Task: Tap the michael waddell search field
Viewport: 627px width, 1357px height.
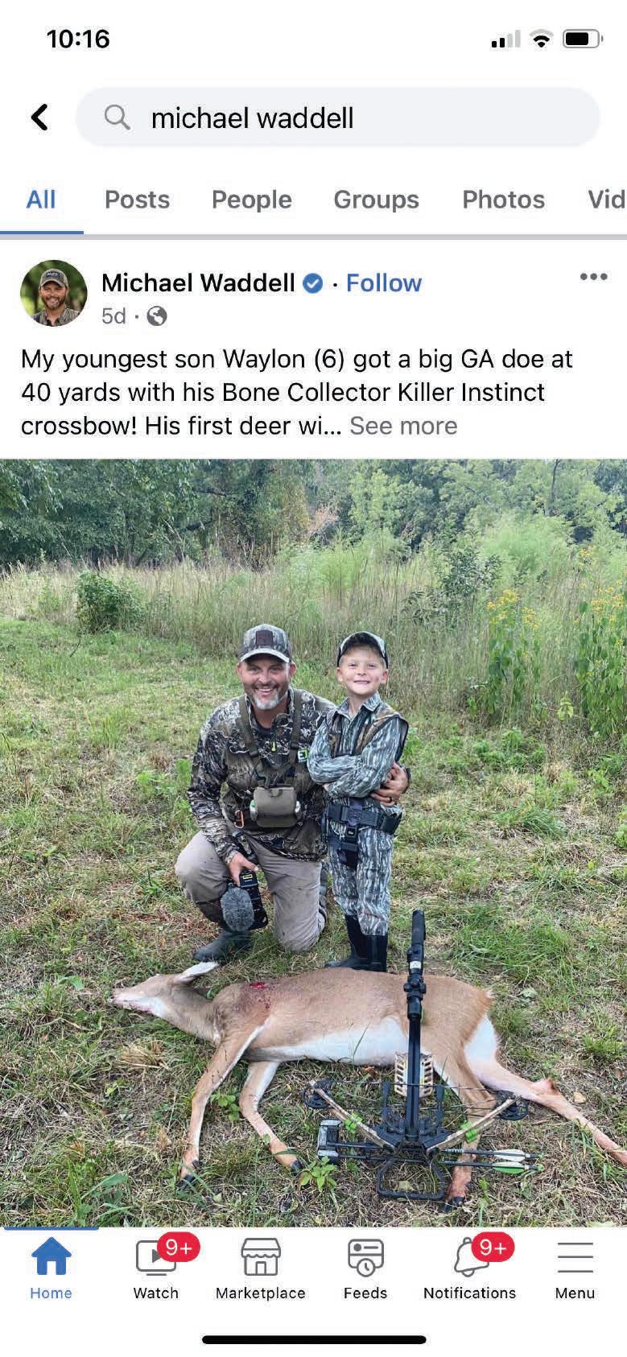Action: [338, 118]
